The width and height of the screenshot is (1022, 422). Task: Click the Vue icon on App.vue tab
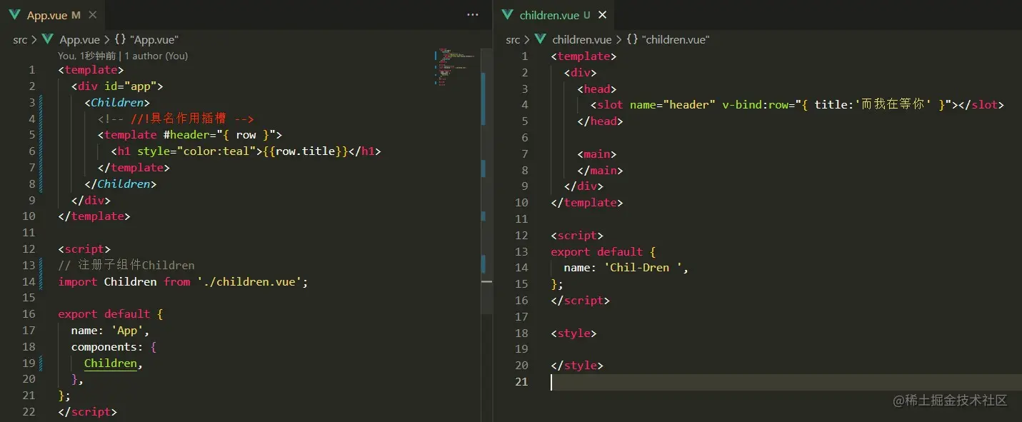coord(14,15)
